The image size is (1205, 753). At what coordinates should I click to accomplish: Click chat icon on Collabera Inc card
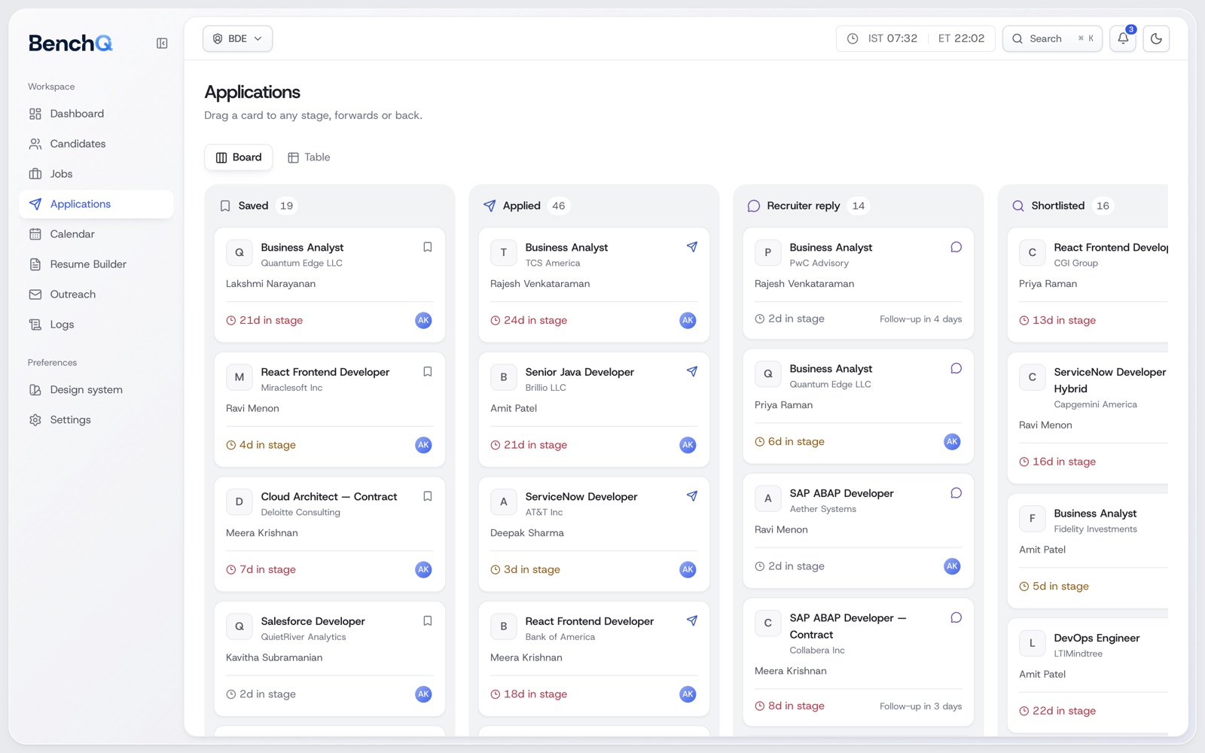click(x=956, y=617)
